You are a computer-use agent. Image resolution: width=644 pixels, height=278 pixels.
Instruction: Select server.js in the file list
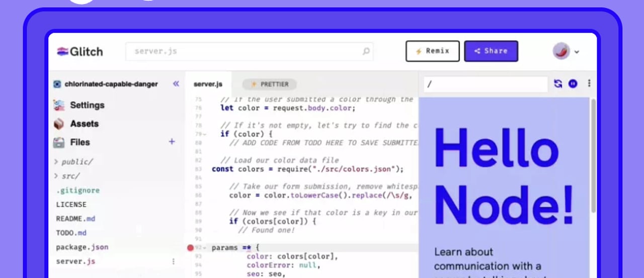point(75,261)
